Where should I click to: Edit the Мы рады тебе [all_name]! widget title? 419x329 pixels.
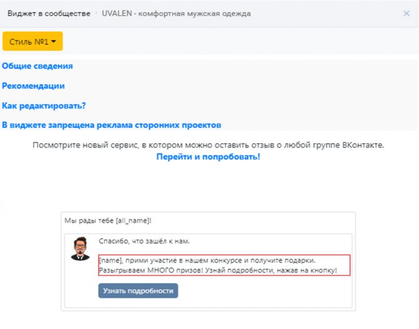(x=108, y=221)
